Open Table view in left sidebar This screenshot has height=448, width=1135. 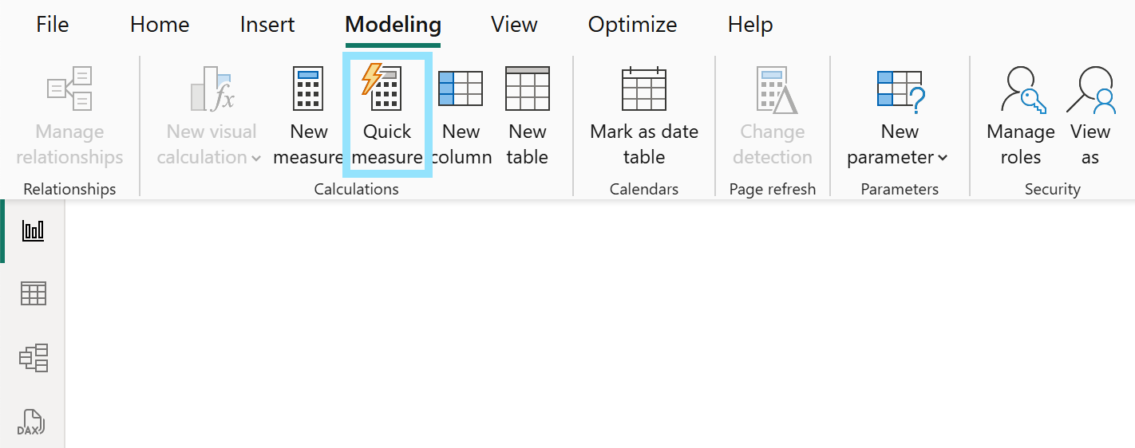click(34, 294)
